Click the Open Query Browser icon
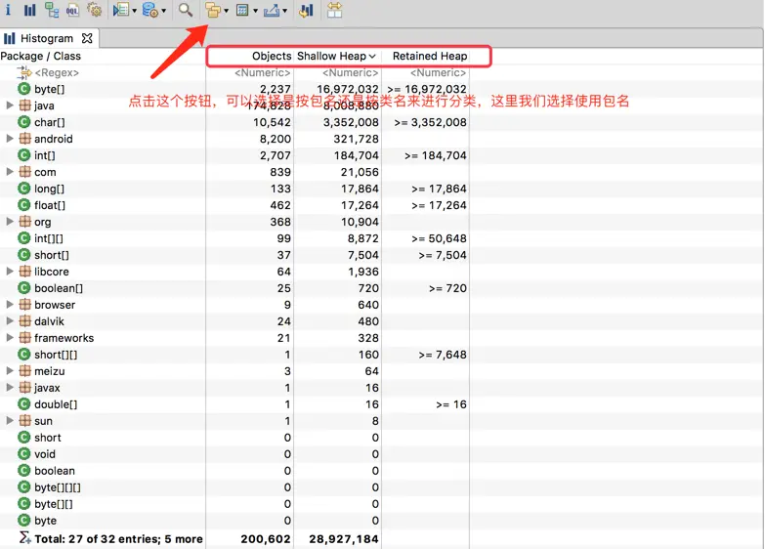Screen dimensions: 765x549 [150, 10]
